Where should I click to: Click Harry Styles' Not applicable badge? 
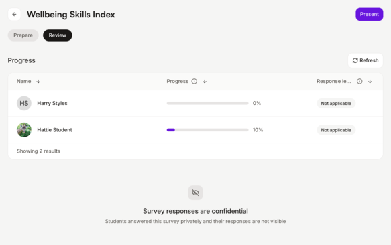336,103
